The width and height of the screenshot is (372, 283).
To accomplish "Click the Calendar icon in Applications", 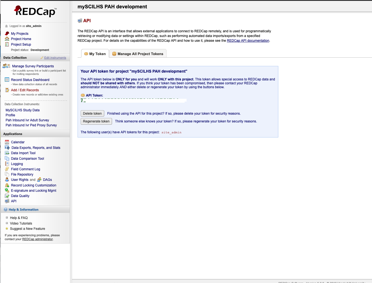I will (7, 142).
